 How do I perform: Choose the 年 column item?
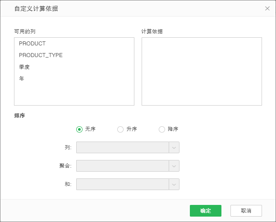tap(22, 79)
